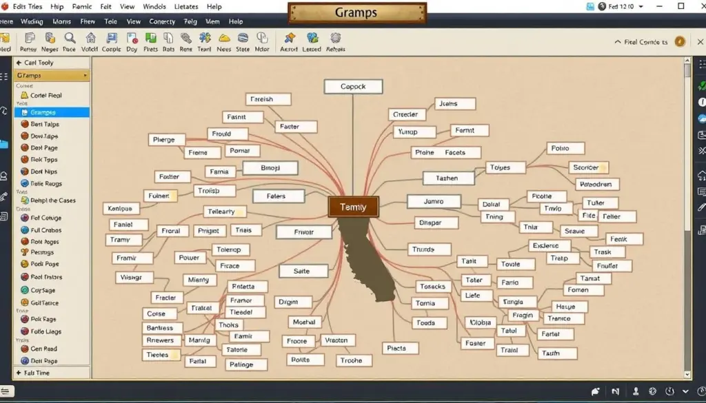
Task: Click the Cael Tooly back arrow
Action: point(19,63)
